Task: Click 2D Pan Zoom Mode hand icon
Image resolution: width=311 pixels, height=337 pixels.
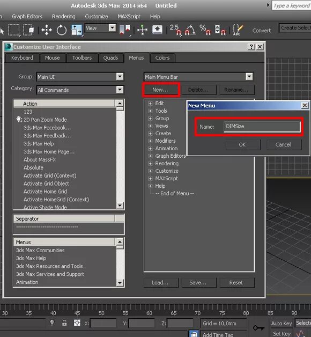Action: [19, 119]
